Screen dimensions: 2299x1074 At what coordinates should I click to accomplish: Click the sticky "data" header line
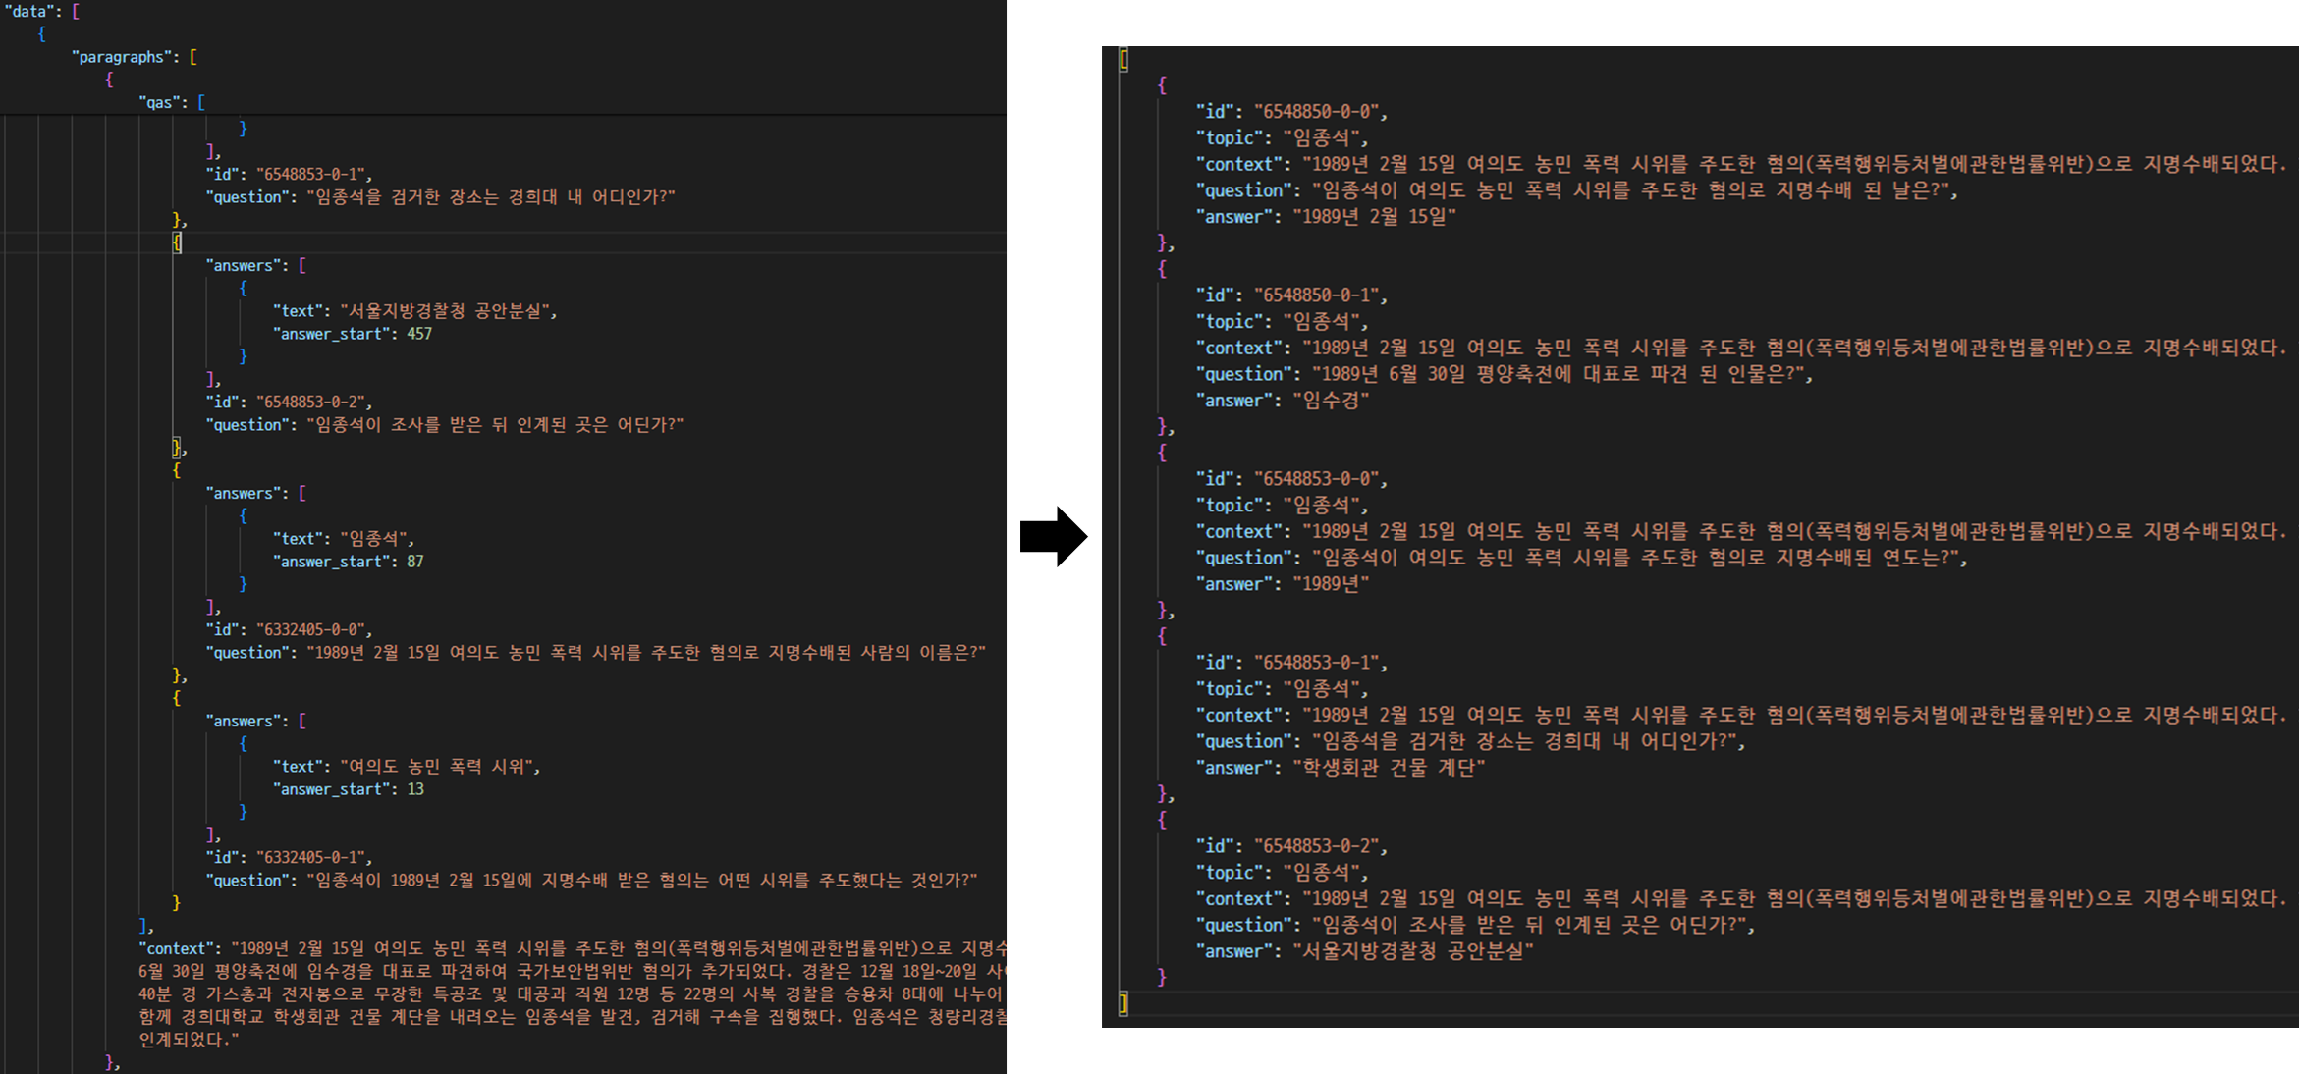(29, 12)
